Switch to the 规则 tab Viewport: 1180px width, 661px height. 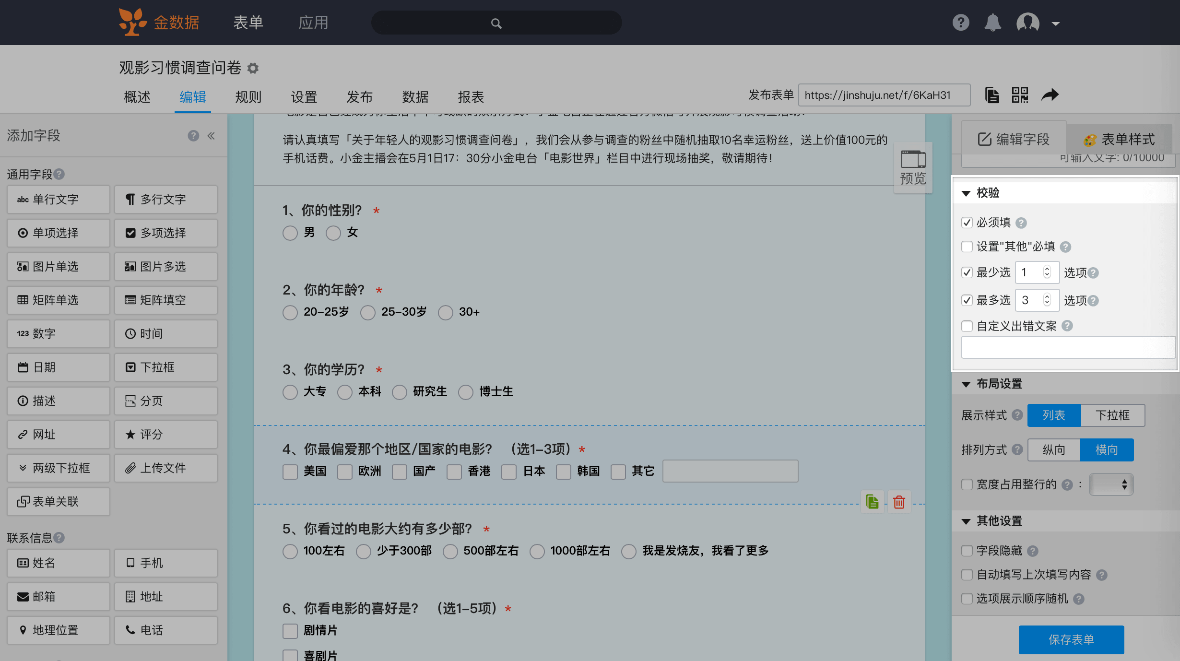(x=248, y=97)
